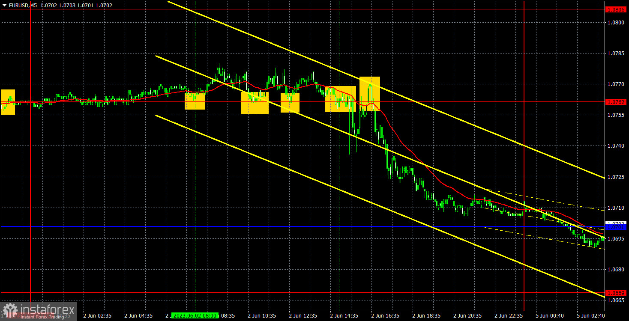Click the 2 Jun 12:35 time label
The width and height of the screenshot is (629, 321).
click(304, 315)
